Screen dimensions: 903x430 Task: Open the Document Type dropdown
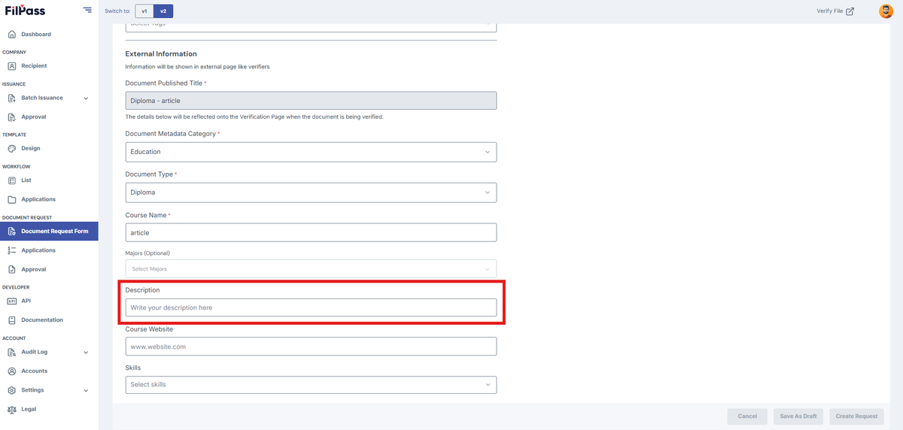point(311,192)
